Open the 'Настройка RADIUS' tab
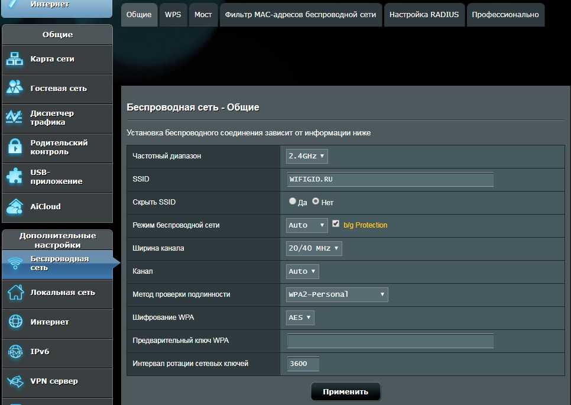This screenshot has width=571, height=405. 424,15
